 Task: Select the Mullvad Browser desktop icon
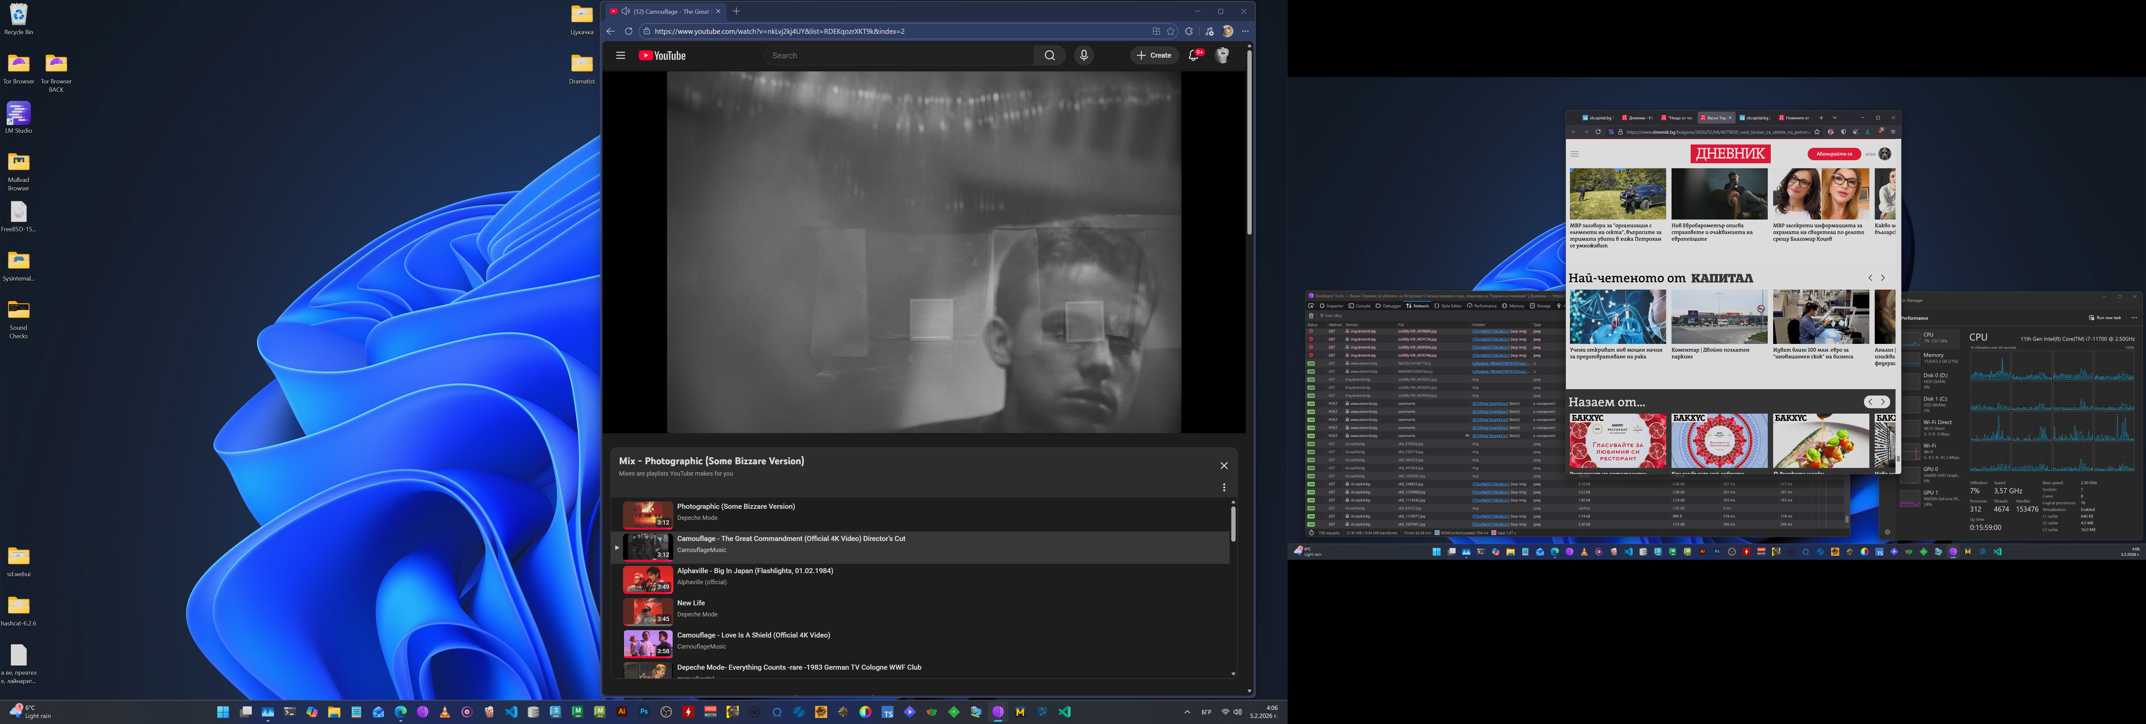(18, 171)
